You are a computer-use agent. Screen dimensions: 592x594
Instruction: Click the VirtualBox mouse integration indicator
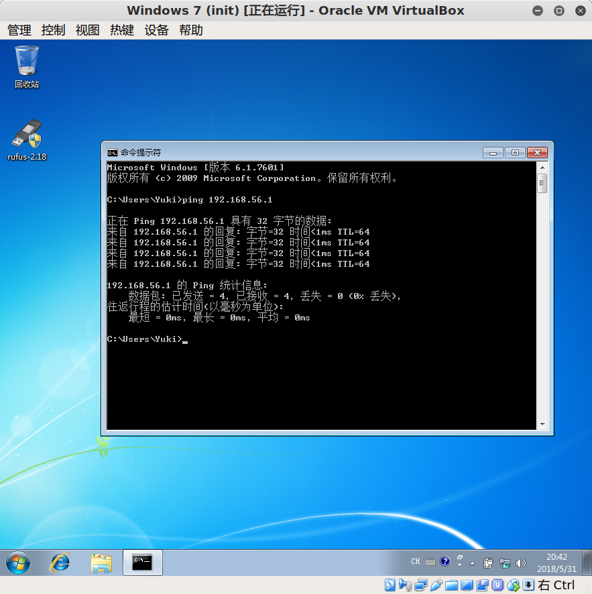(x=513, y=585)
